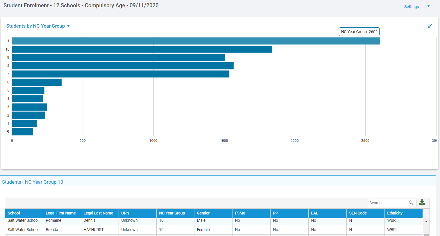This screenshot has height=236, width=440.
Task: Click the FSM6 column header
Action: [x=240, y=213]
